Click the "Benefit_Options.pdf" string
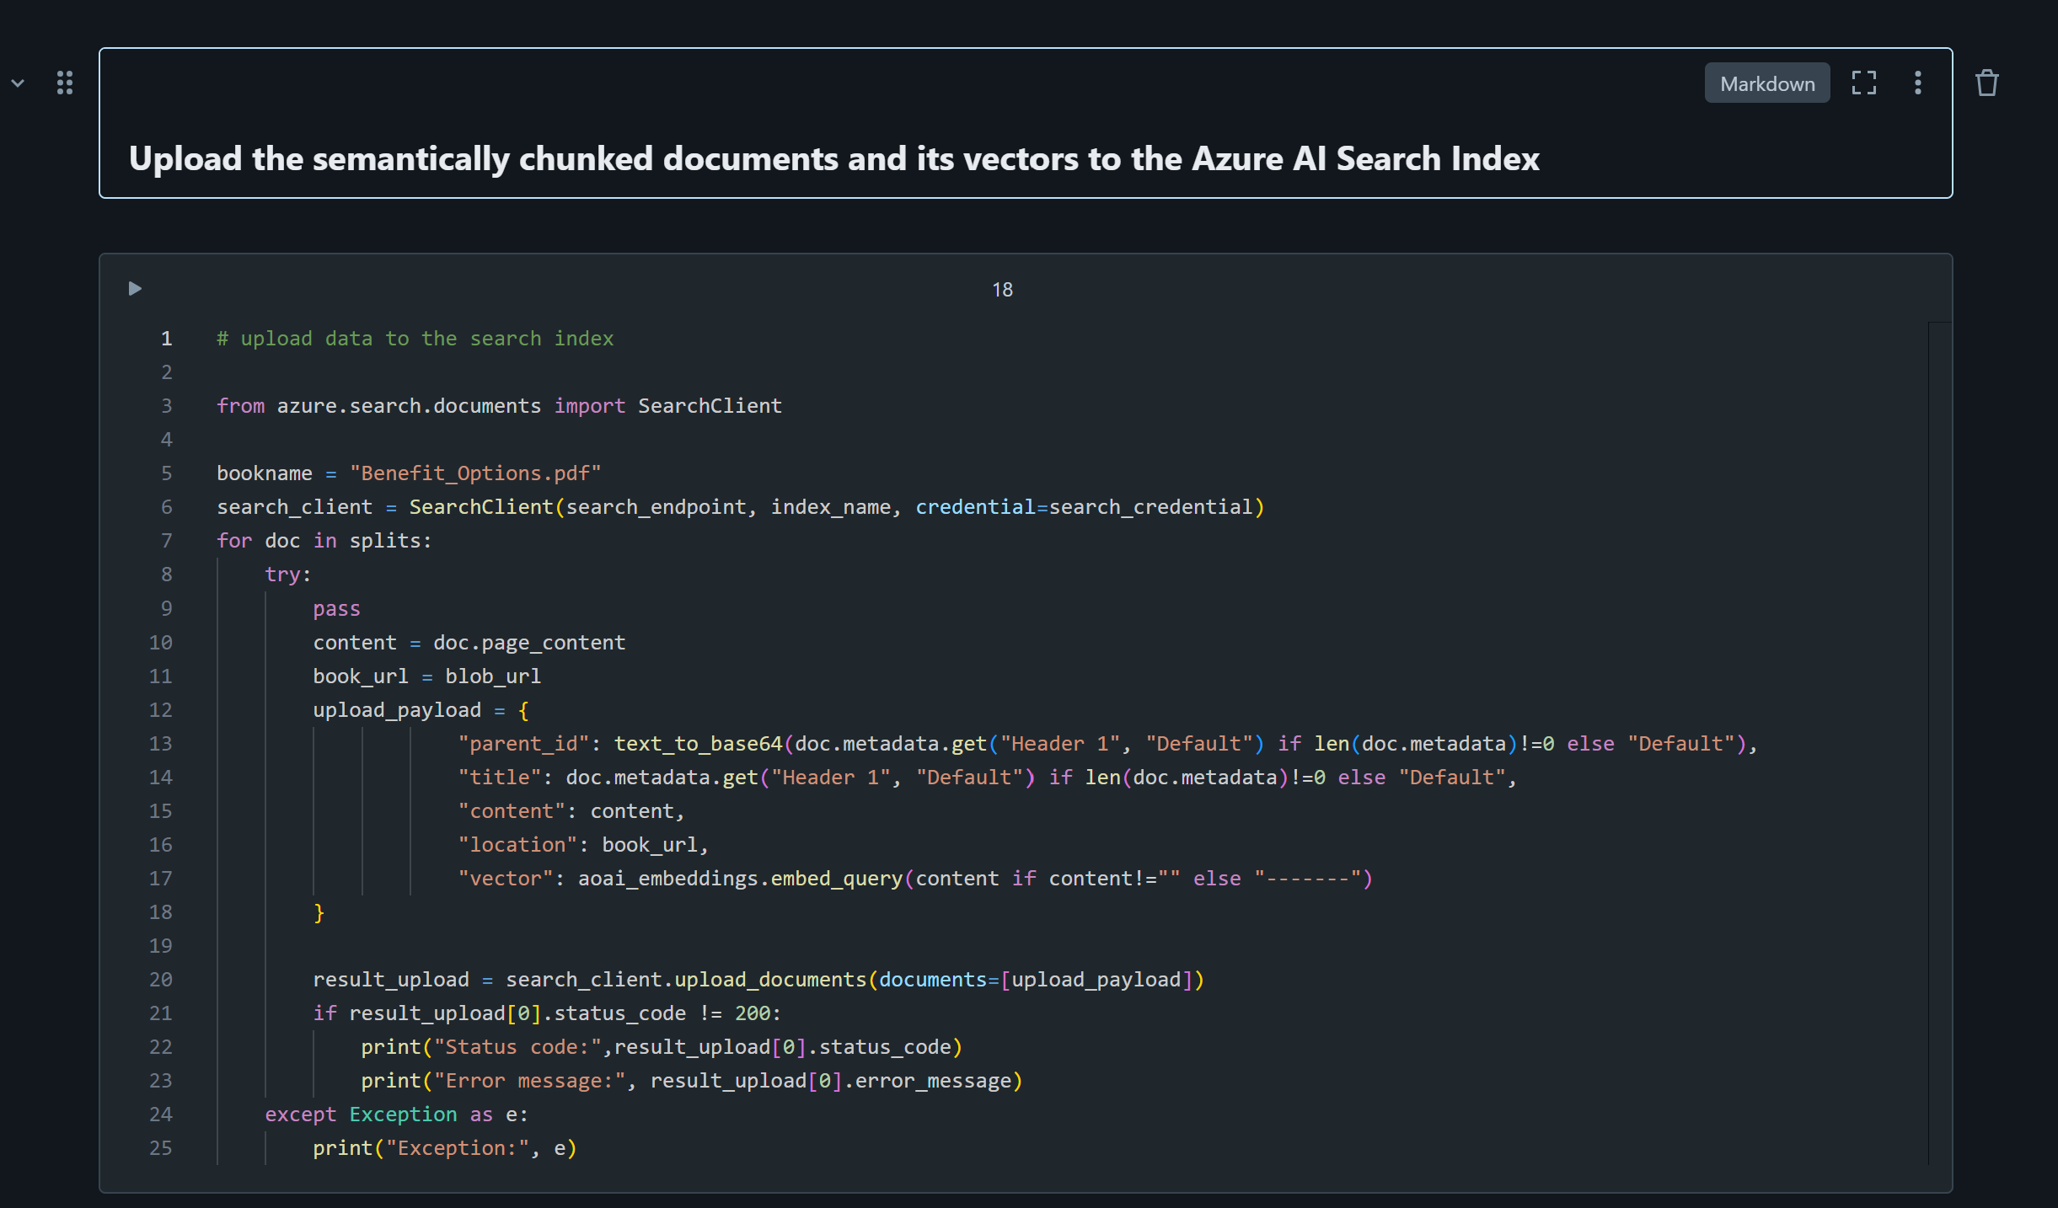The width and height of the screenshot is (2058, 1208). coord(475,473)
